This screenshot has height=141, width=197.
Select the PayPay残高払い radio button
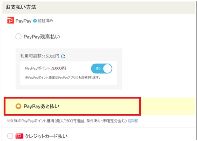click(x=18, y=37)
